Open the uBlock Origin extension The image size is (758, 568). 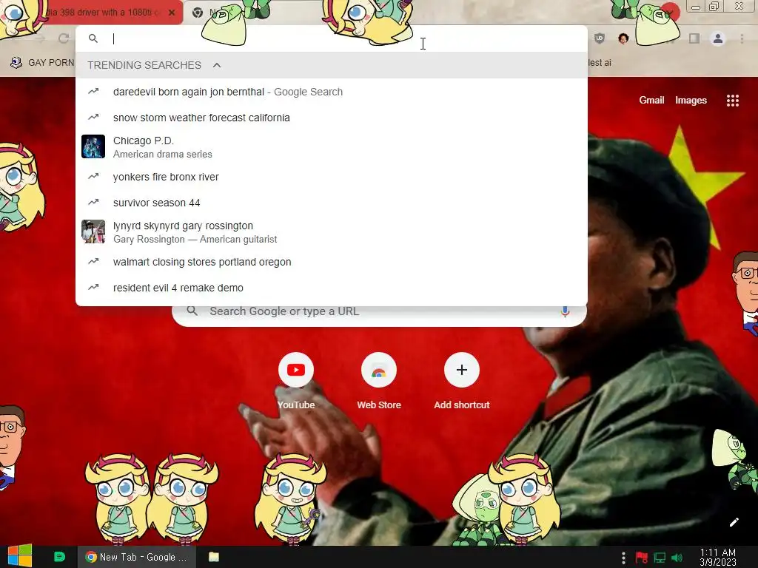click(600, 38)
